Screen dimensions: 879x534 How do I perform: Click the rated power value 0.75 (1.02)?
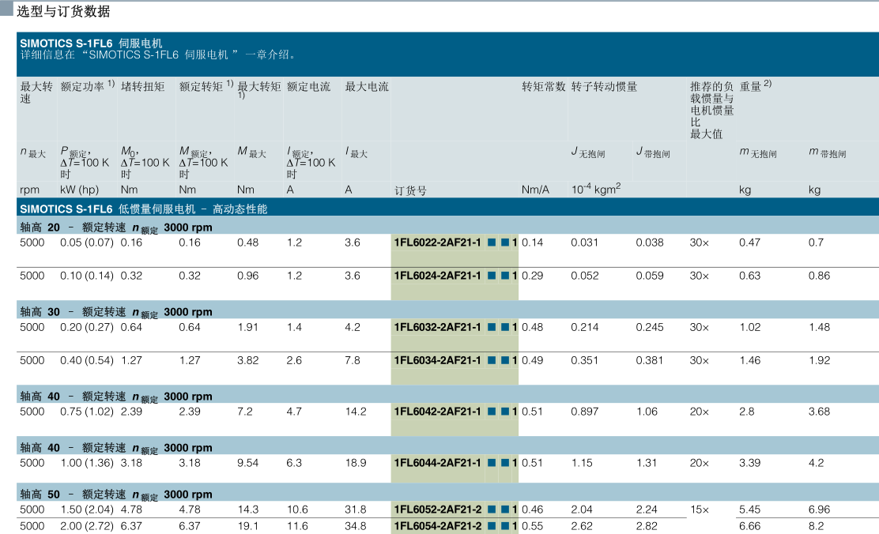tap(87, 412)
